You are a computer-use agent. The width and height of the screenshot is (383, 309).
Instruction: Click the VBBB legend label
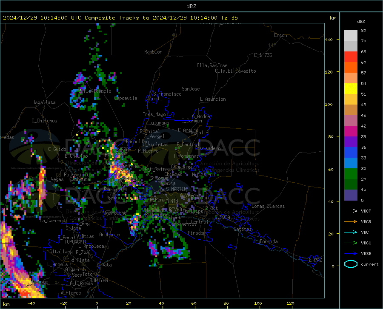tap(366, 254)
